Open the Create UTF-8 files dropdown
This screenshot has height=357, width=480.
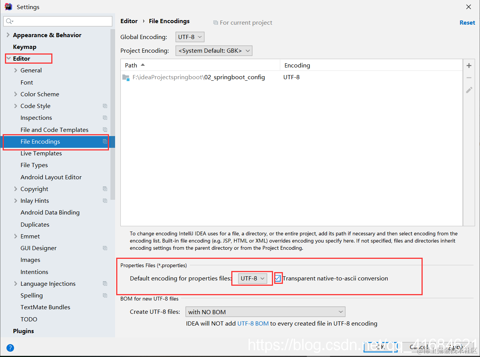point(265,312)
